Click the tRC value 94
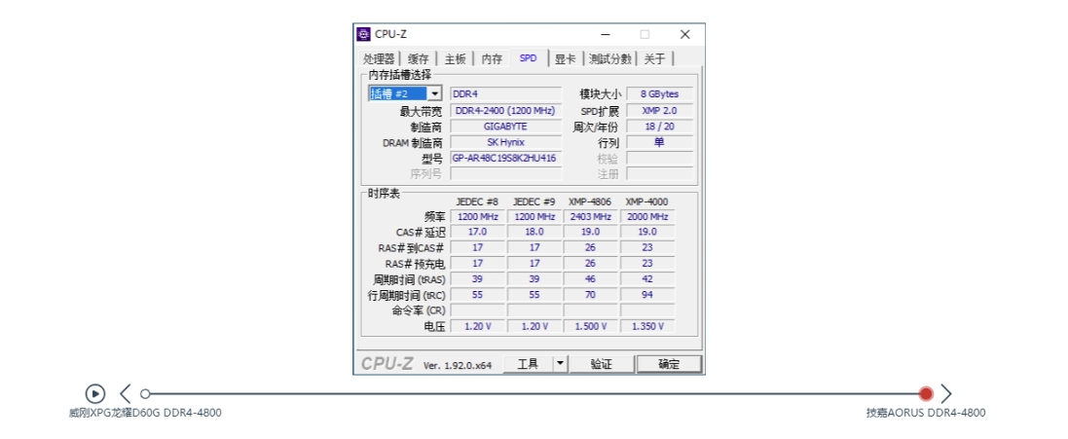Viewport: 1068px width, 439px height. click(x=647, y=295)
